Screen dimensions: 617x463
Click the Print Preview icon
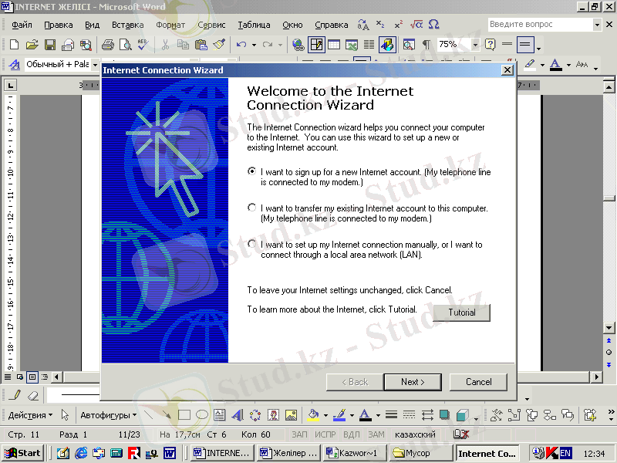coord(126,45)
